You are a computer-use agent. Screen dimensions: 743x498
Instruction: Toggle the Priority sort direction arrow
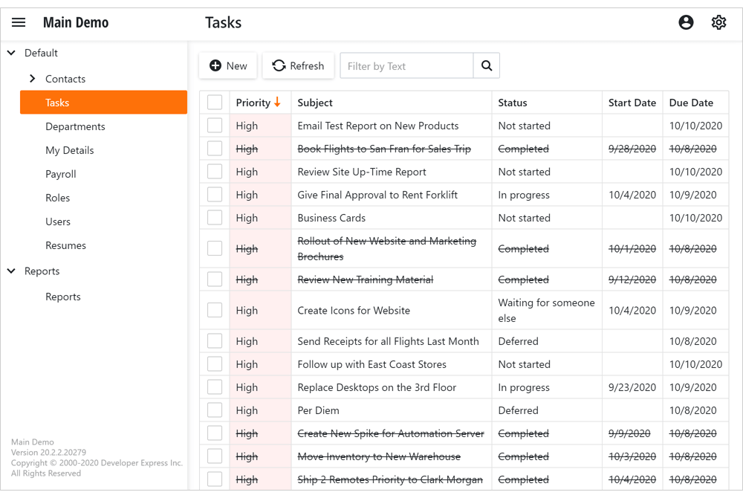pos(276,102)
